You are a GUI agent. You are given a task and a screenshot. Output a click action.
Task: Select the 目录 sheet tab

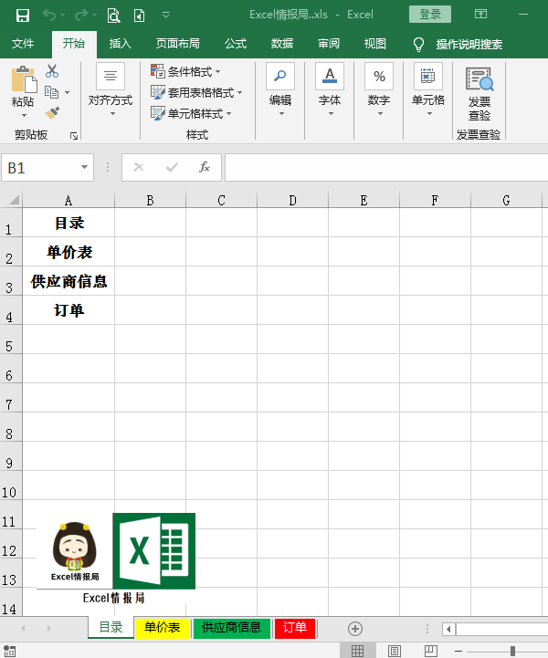tap(111, 627)
